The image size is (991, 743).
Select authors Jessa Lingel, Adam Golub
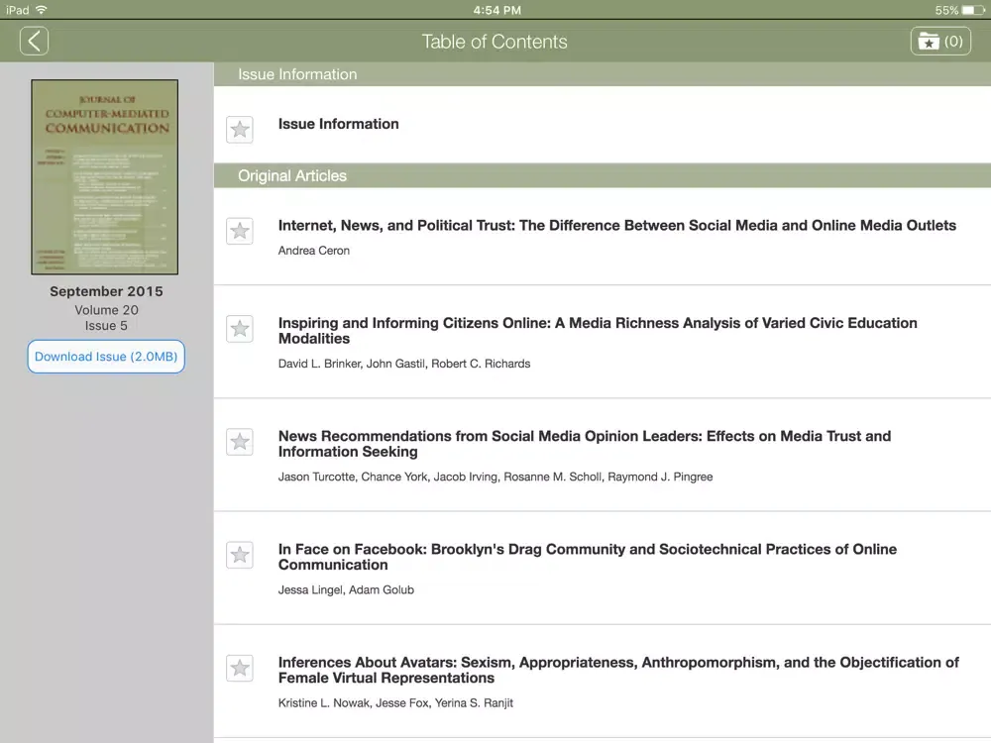(x=346, y=589)
